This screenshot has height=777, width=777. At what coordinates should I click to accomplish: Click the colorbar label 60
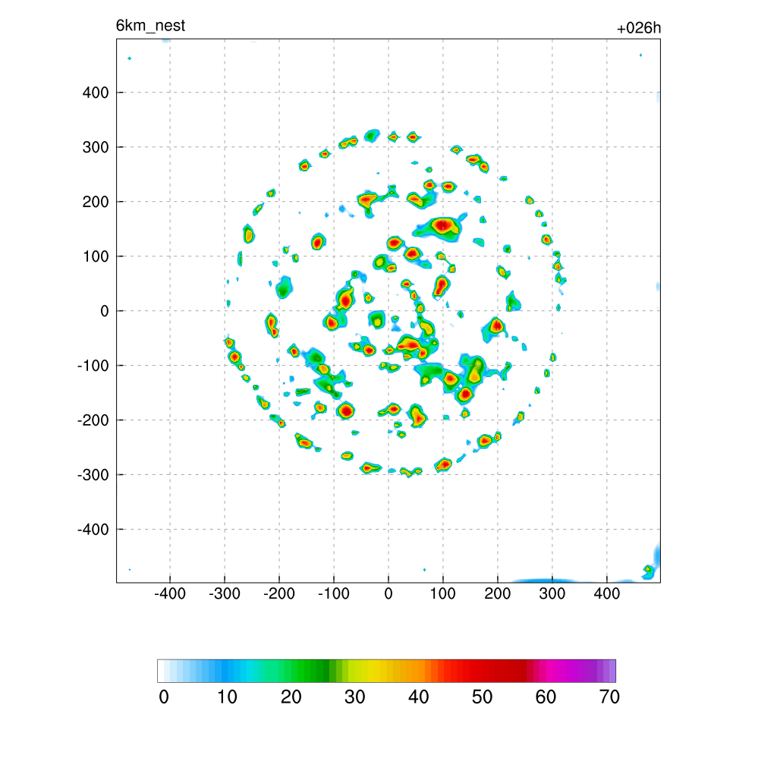(546, 697)
